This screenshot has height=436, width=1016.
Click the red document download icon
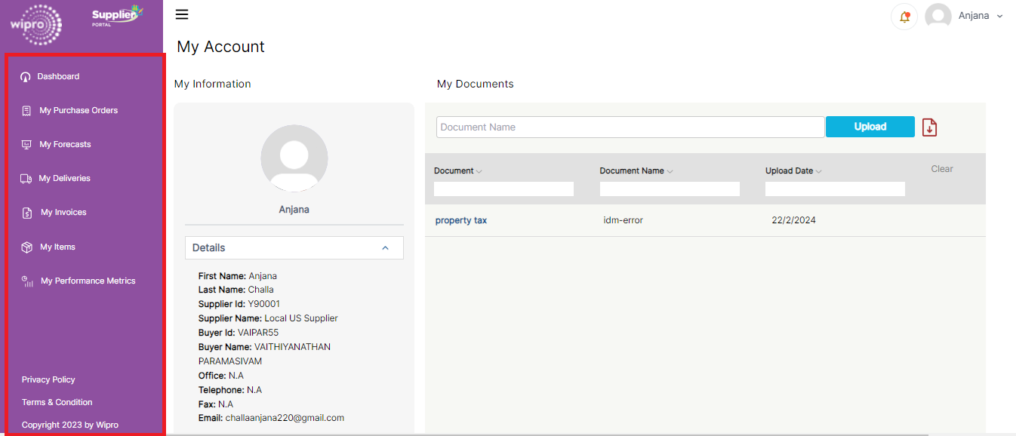[929, 127]
